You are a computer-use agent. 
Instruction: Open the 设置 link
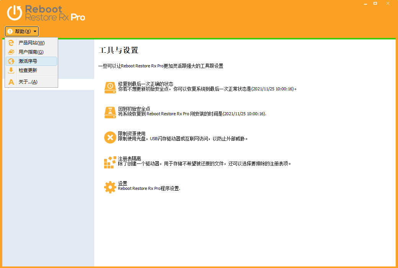tap(122, 183)
